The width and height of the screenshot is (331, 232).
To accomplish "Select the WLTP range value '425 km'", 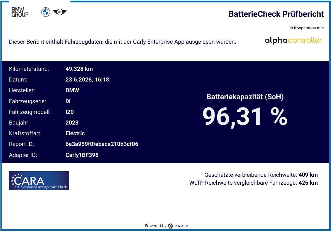I will point(308,183).
